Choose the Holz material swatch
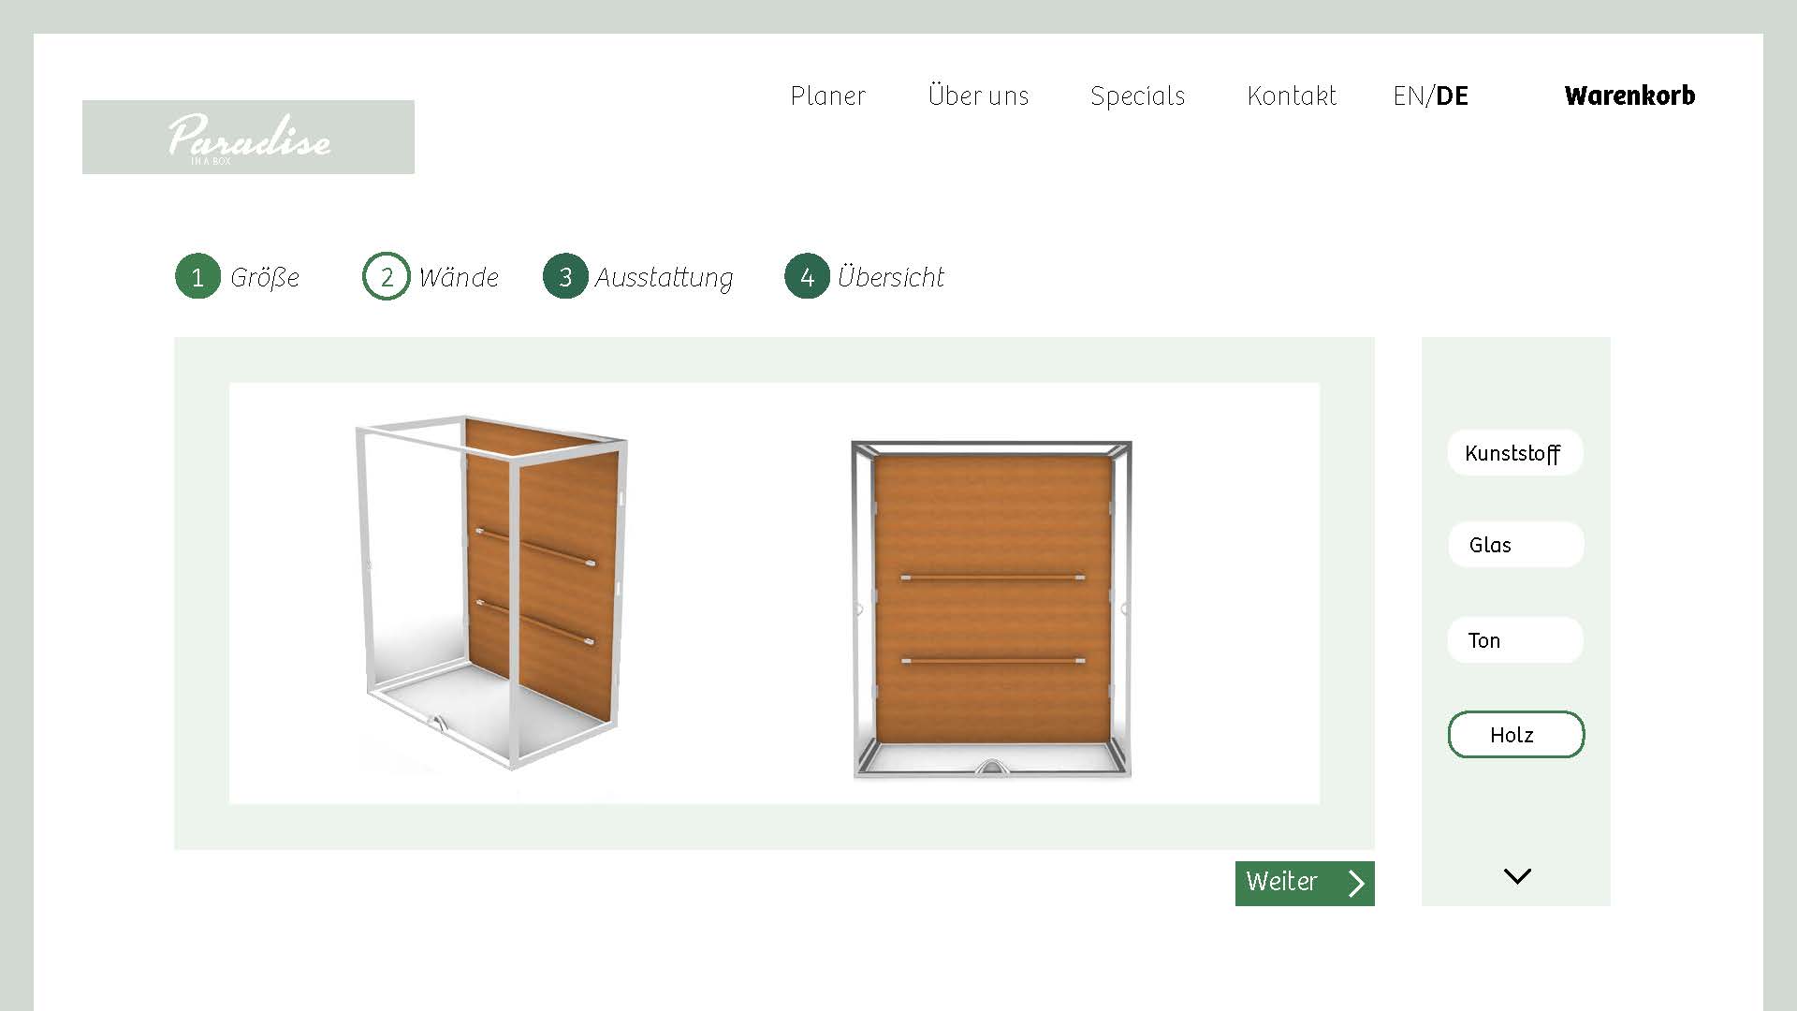Image resolution: width=1797 pixels, height=1011 pixels. pyautogui.click(x=1514, y=735)
